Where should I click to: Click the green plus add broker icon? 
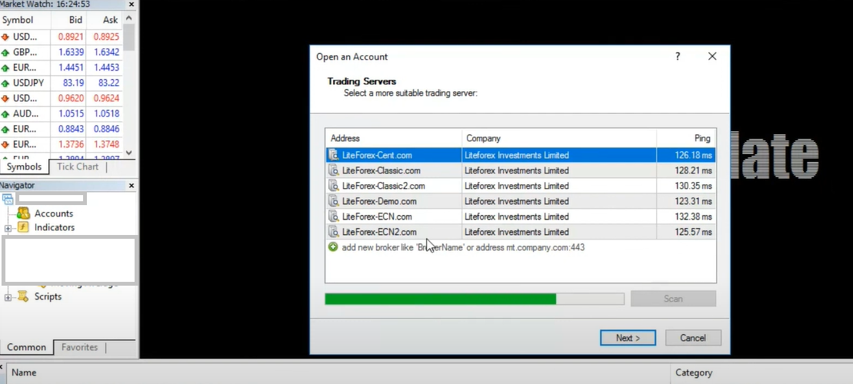(334, 247)
